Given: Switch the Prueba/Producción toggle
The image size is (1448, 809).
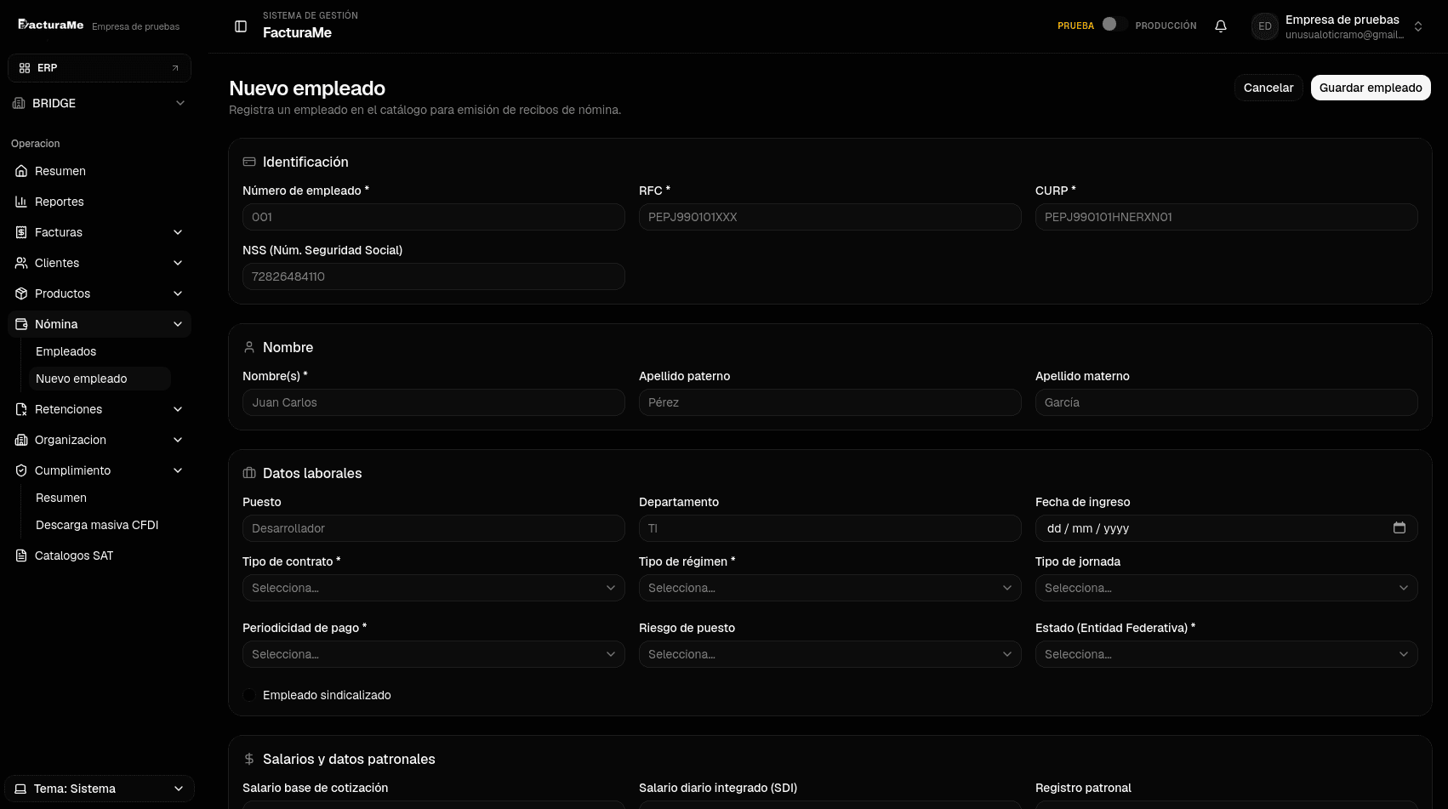Looking at the screenshot, I should [x=1115, y=25].
